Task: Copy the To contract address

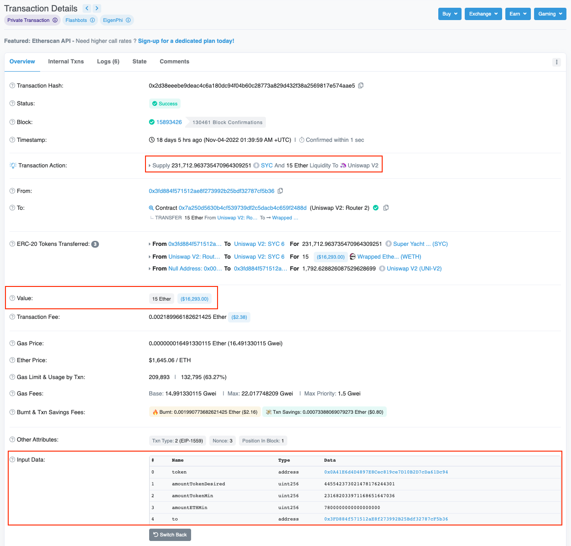Action: pyautogui.click(x=386, y=208)
